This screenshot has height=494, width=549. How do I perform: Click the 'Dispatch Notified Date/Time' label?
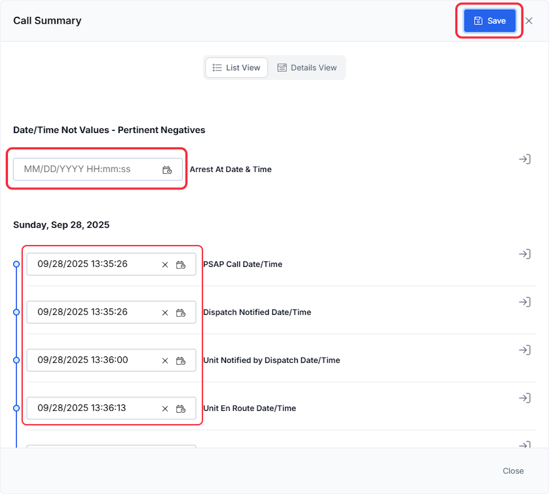pyautogui.click(x=257, y=312)
